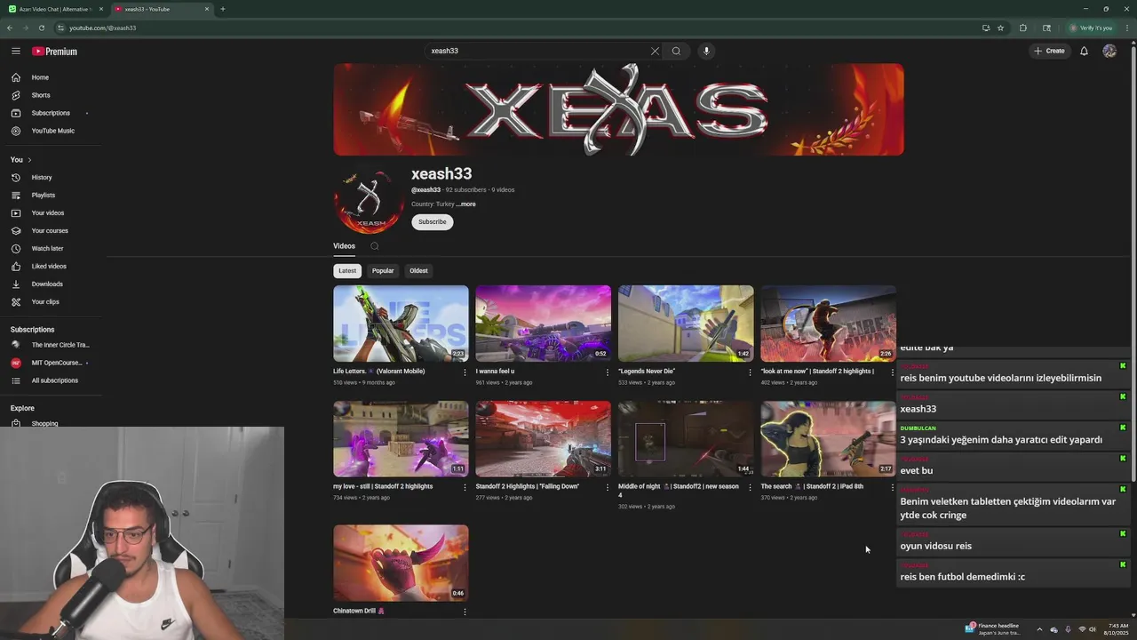Image resolution: width=1137 pixels, height=640 pixels.
Task: Open 'Legends Never Die' video thumbnail
Action: pyautogui.click(x=686, y=323)
